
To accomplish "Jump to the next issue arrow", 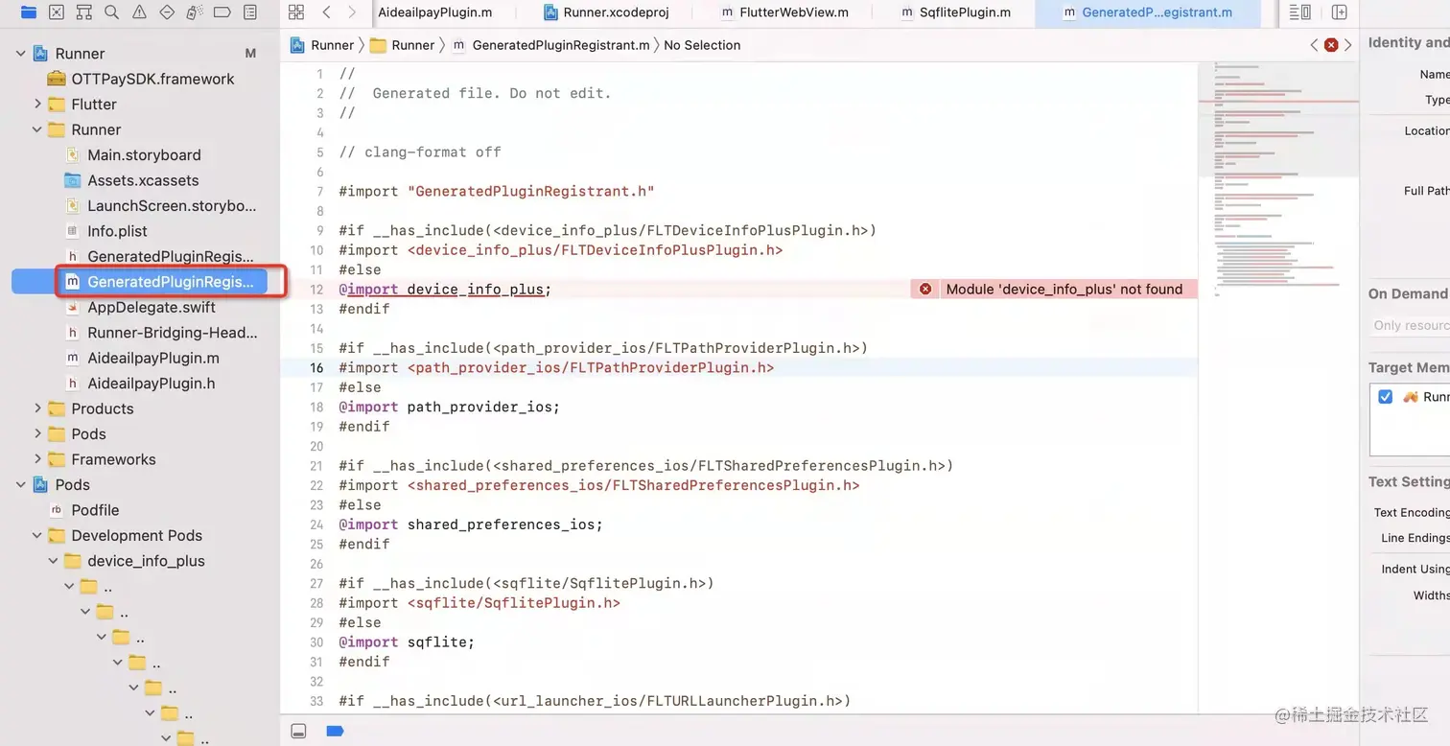I will 1348,45.
